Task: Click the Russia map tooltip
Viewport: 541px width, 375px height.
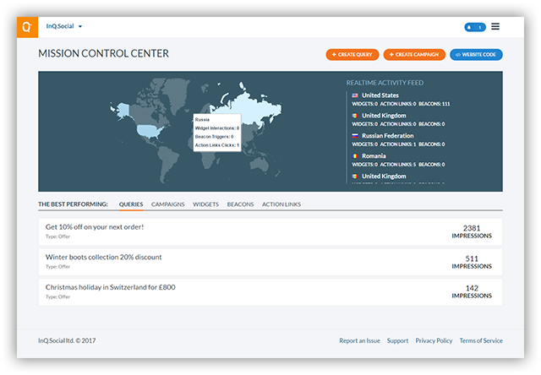Action: coord(216,133)
